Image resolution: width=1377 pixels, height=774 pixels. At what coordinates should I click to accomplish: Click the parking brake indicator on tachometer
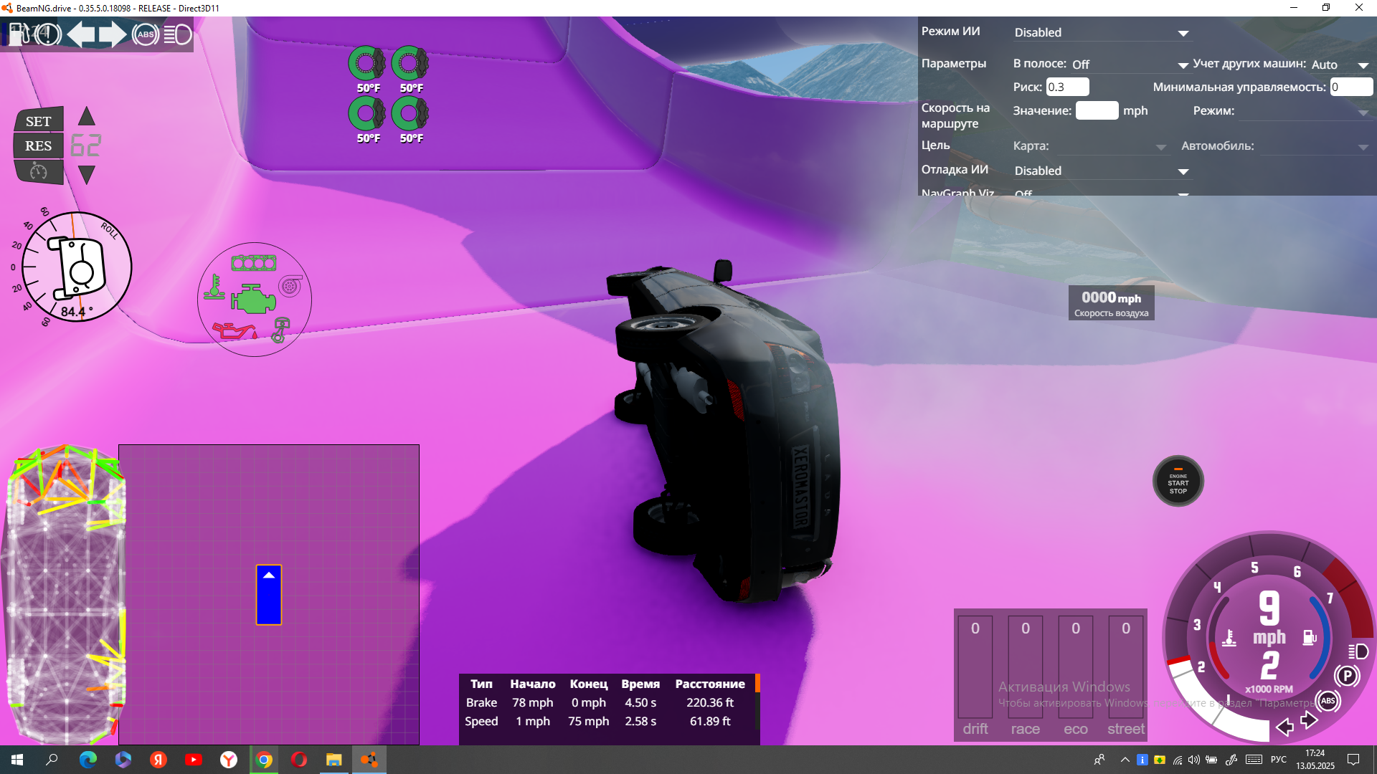click(x=1347, y=675)
